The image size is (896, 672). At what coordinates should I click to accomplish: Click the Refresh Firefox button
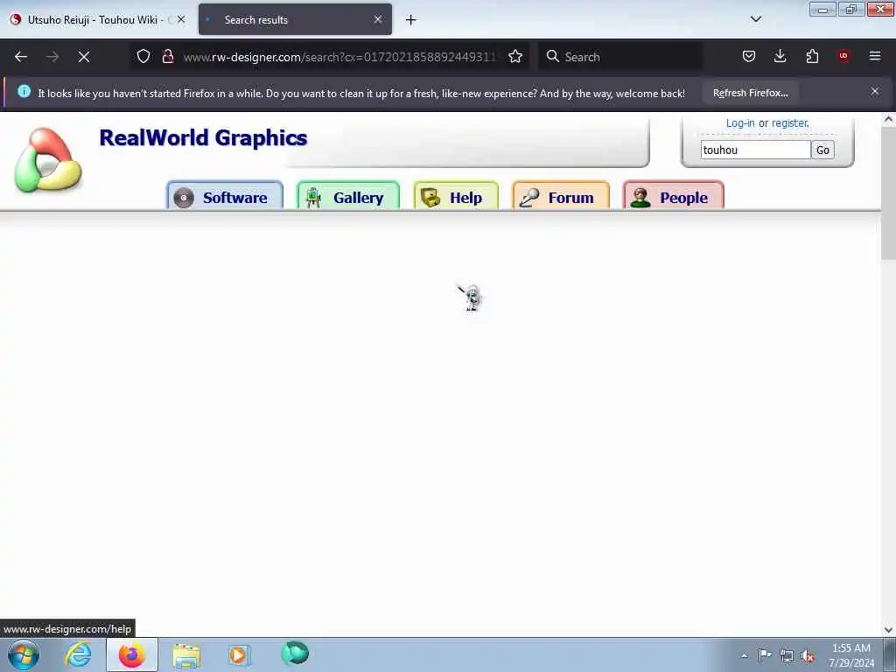click(x=750, y=93)
